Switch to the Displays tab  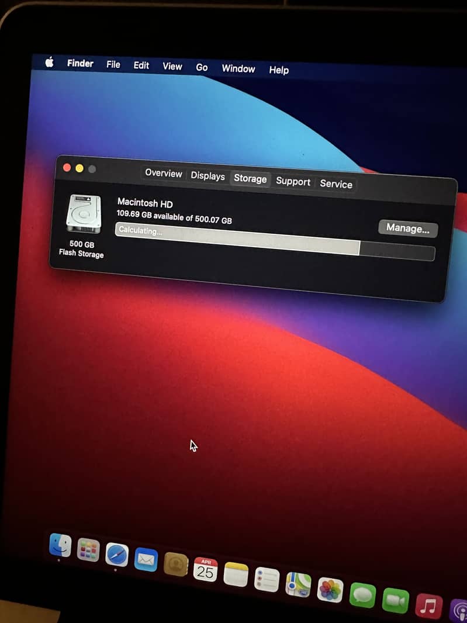[x=207, y=176]
